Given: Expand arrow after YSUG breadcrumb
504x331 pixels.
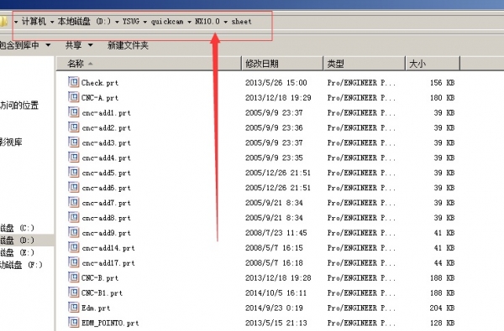Looking at the screenshot, I should pos(145,22).
